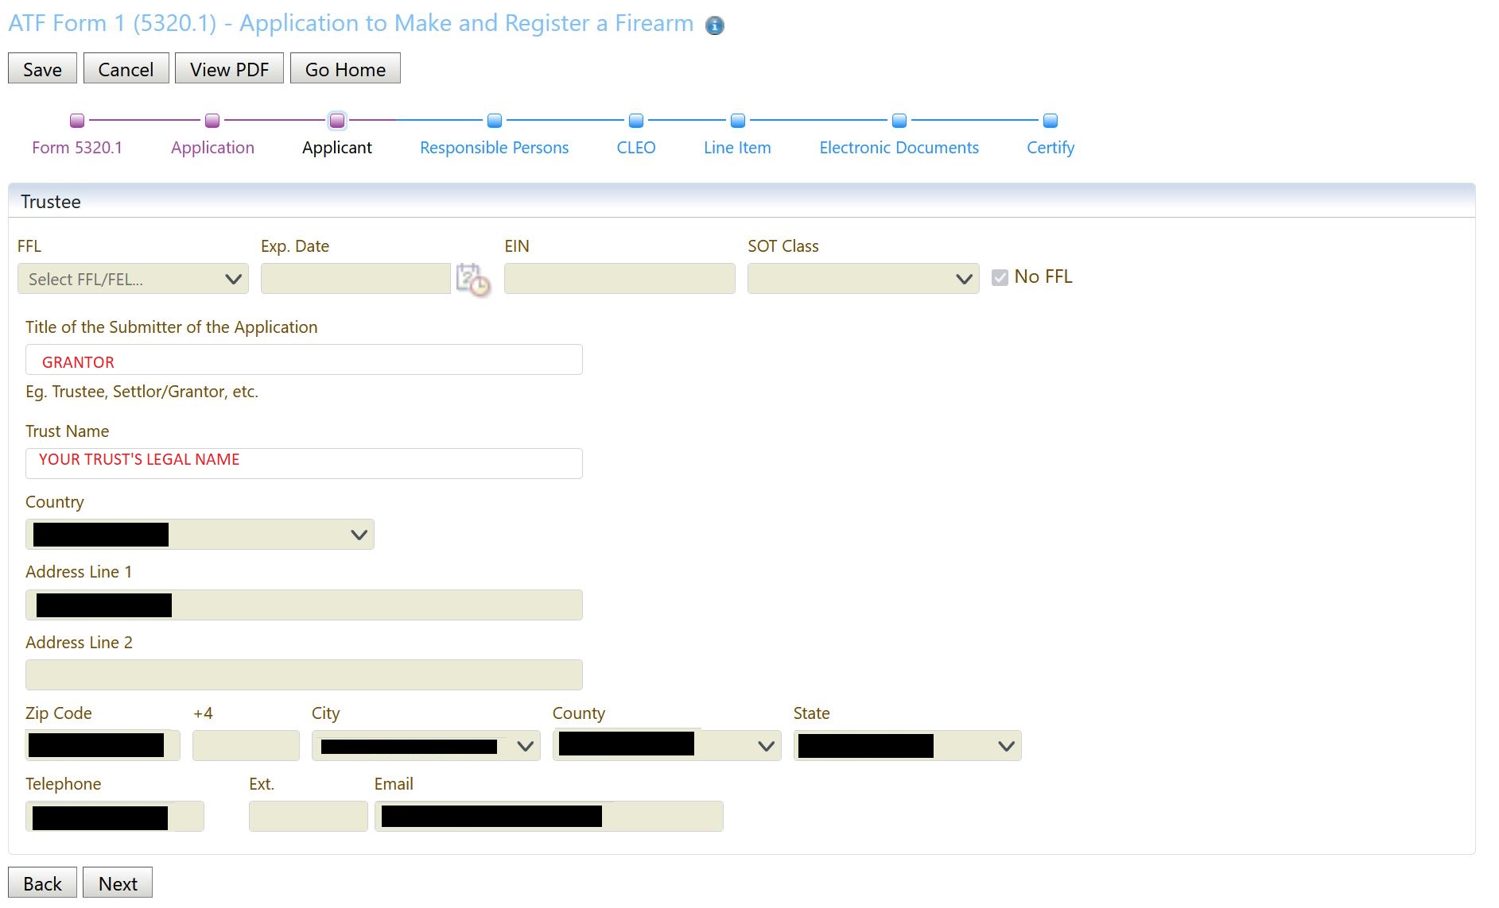Expand the City dropdown
The height and width of the screenshot is (908, 1499).
[x=426, y=746]
